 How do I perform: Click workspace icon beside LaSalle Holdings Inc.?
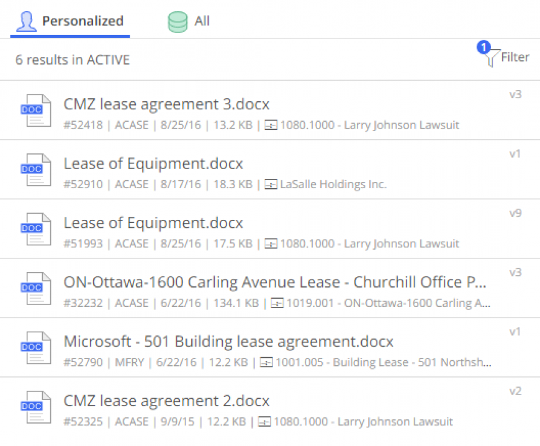(271, 184)
